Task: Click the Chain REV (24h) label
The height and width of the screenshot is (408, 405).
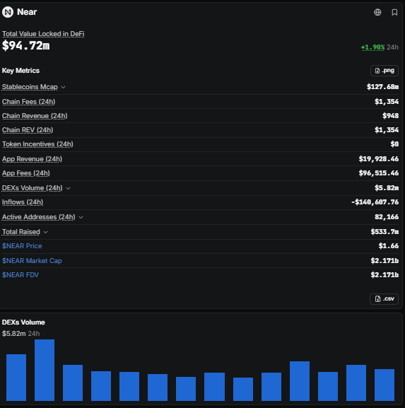Action: pyautogui.click(x=28, y=130)
